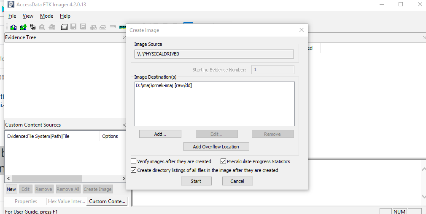Click the Remove All button
The image size is (426, 214).
(67, 189)
